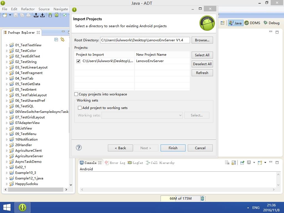Open the Edit menu
Viewport: 284px width, 213px height.
point(14,9)
